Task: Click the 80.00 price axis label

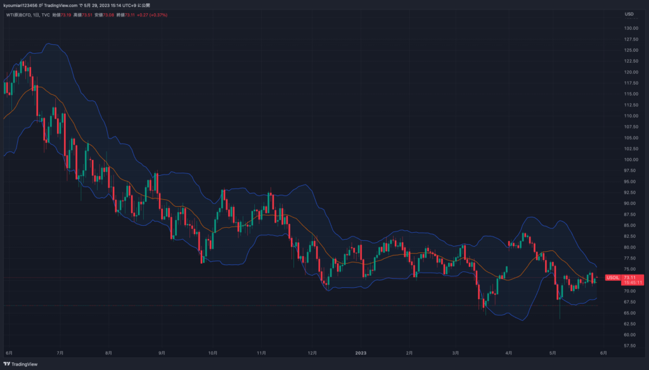Action: click(631, 247)
